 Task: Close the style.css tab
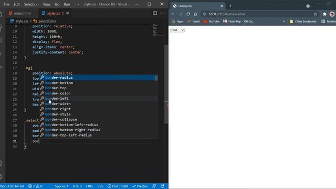pos(68,13)
